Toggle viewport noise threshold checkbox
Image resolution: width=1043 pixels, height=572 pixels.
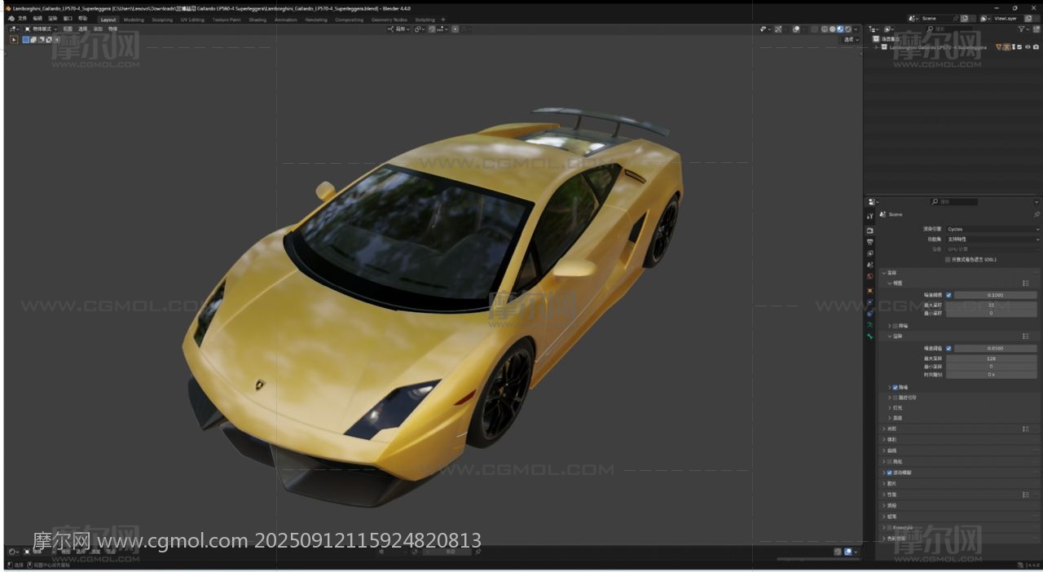coord(948,295)
